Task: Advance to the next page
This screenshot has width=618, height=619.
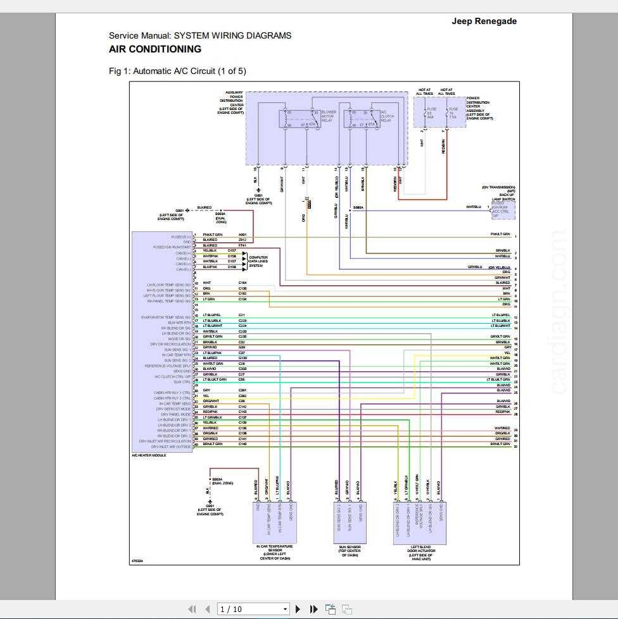Action: click(298, 609)
